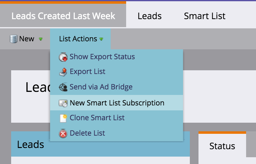The width and height of the screenshot is (256, 164).
Task: Click the Show Export Status stopwatch icon
Action: (x=63, y=57)
